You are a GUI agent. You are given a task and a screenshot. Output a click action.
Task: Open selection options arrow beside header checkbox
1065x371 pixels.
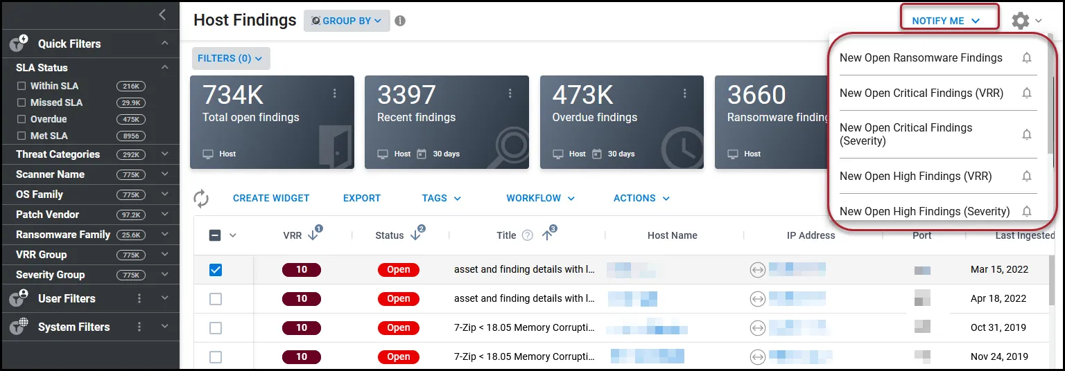click(233, 235)
